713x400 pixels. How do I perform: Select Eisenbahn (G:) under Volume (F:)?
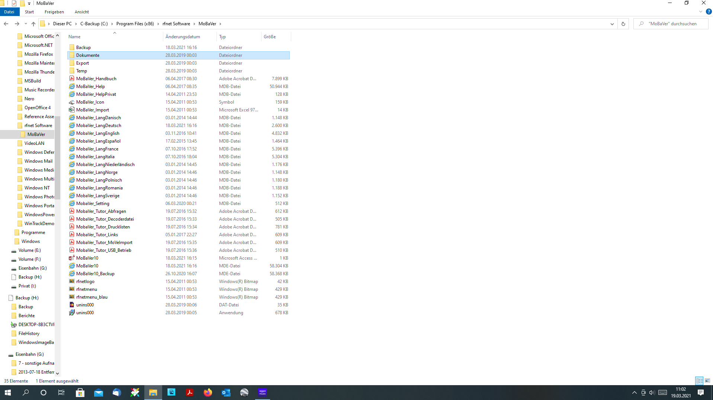[x=33, y=268]
